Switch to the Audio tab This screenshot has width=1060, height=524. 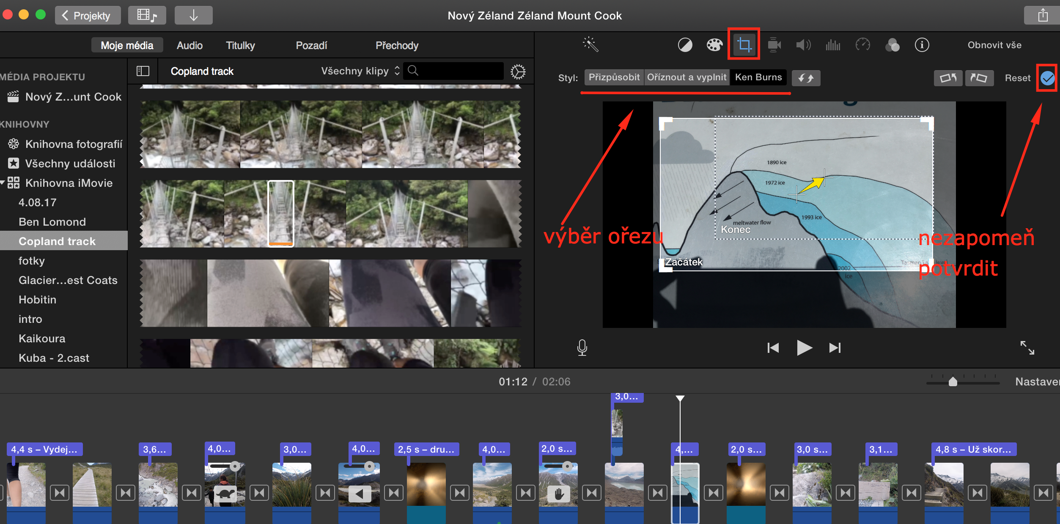(x=189, y=45)
